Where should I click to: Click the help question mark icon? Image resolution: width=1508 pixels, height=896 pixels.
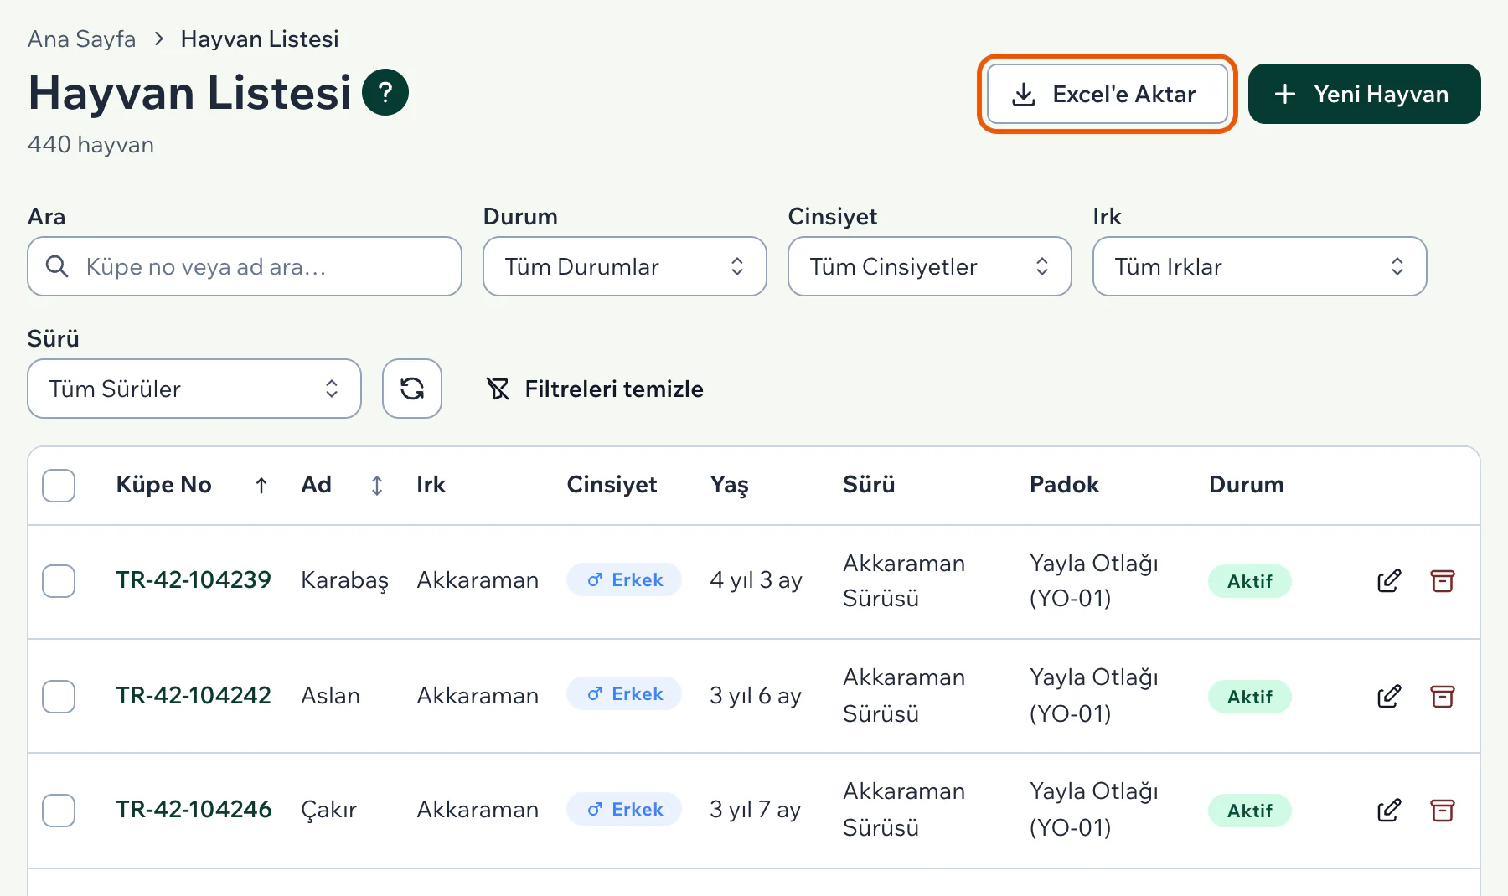pyautogui.click(x=385, y=92)
